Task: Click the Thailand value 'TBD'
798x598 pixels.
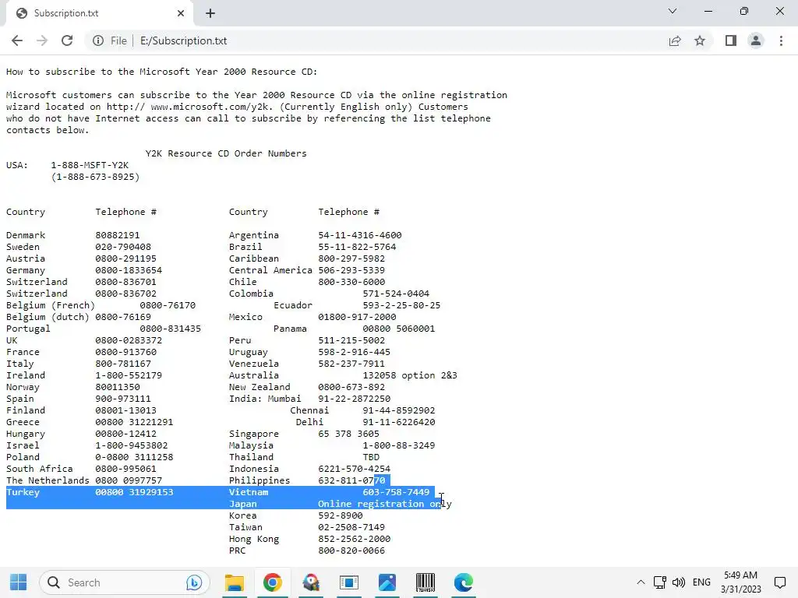Action: 371,457
